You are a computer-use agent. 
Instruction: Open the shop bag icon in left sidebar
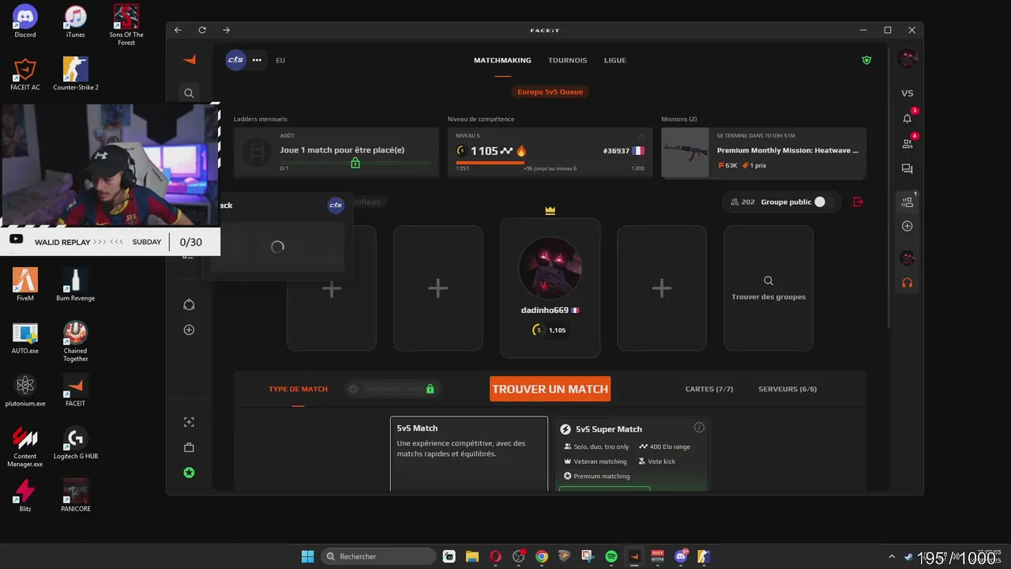pos(189,447)
